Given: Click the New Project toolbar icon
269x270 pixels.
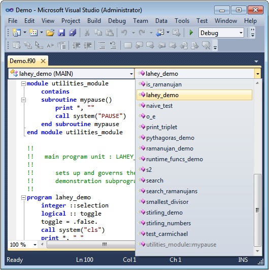Looking at the screenshot, I should coord(17,33).
